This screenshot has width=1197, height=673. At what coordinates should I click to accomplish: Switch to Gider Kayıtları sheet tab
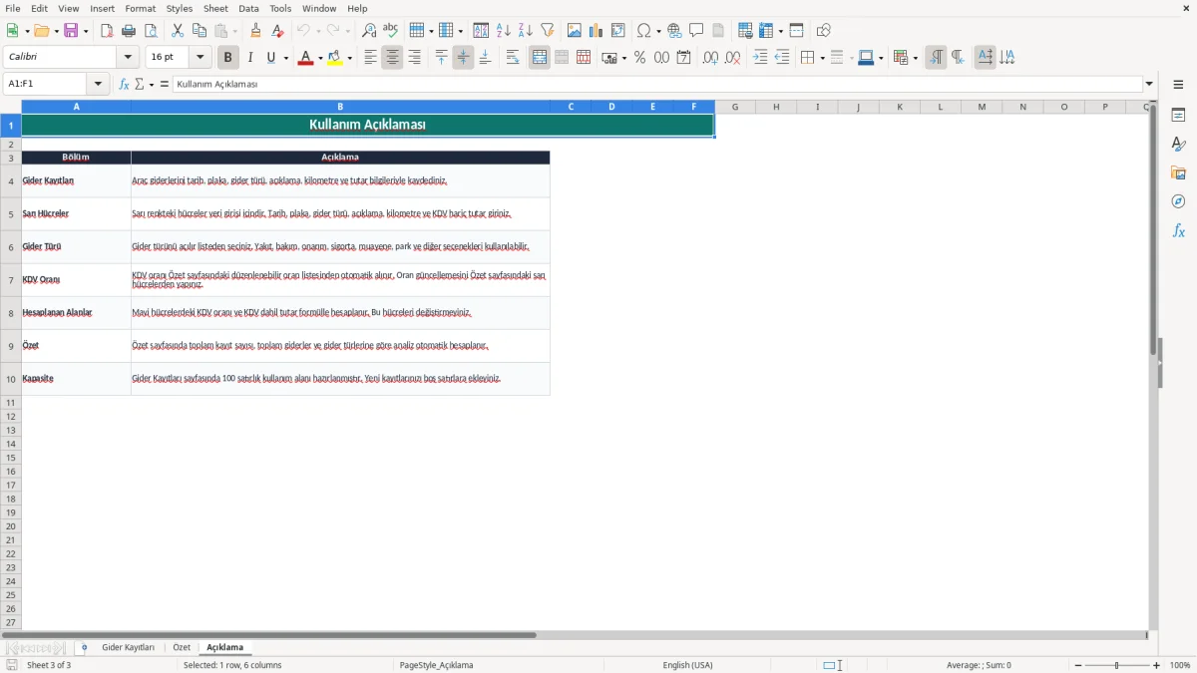coord(129,648)
